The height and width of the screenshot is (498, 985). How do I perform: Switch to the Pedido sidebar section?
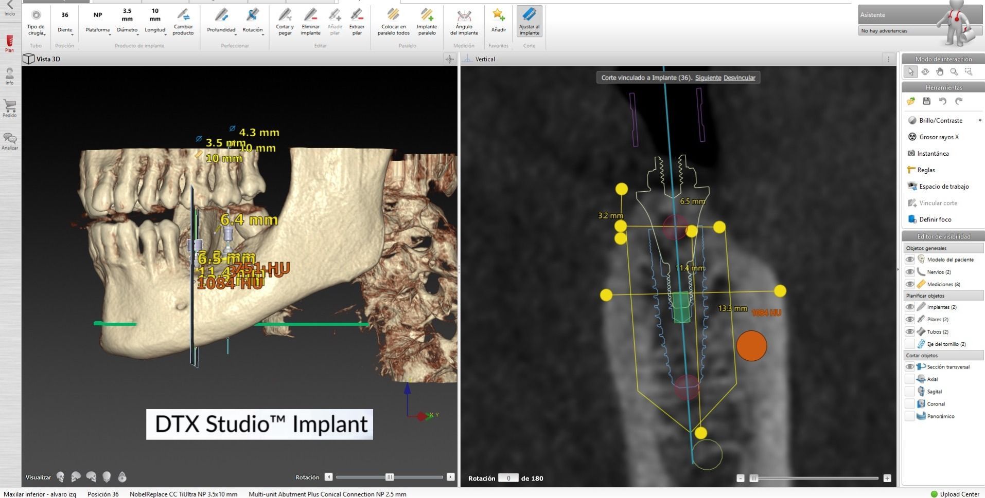point(9,108)
